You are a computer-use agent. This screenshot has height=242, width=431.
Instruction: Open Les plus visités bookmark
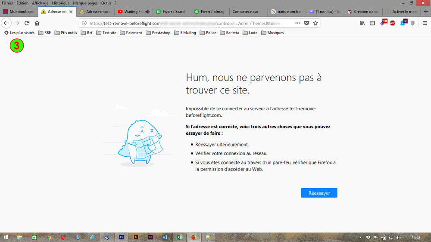click(x=19, y=33)
